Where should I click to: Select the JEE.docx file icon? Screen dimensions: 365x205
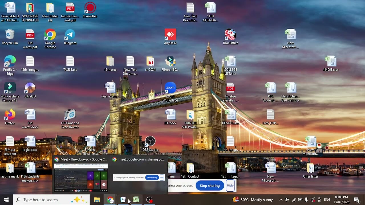coord(170,117)
